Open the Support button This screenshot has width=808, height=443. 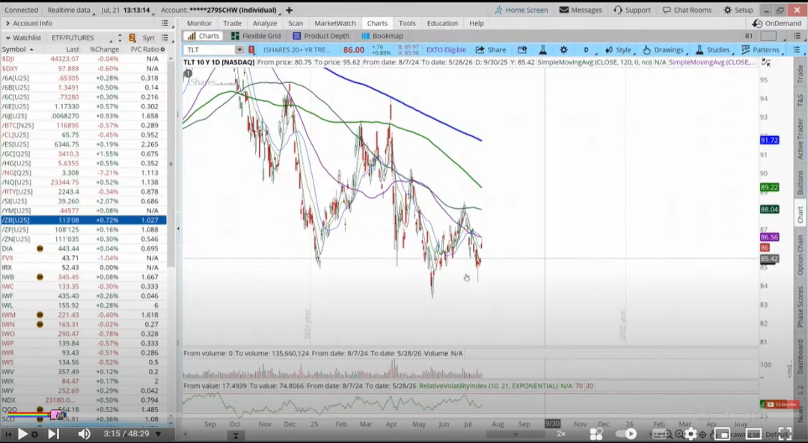(x=631, y=10)
